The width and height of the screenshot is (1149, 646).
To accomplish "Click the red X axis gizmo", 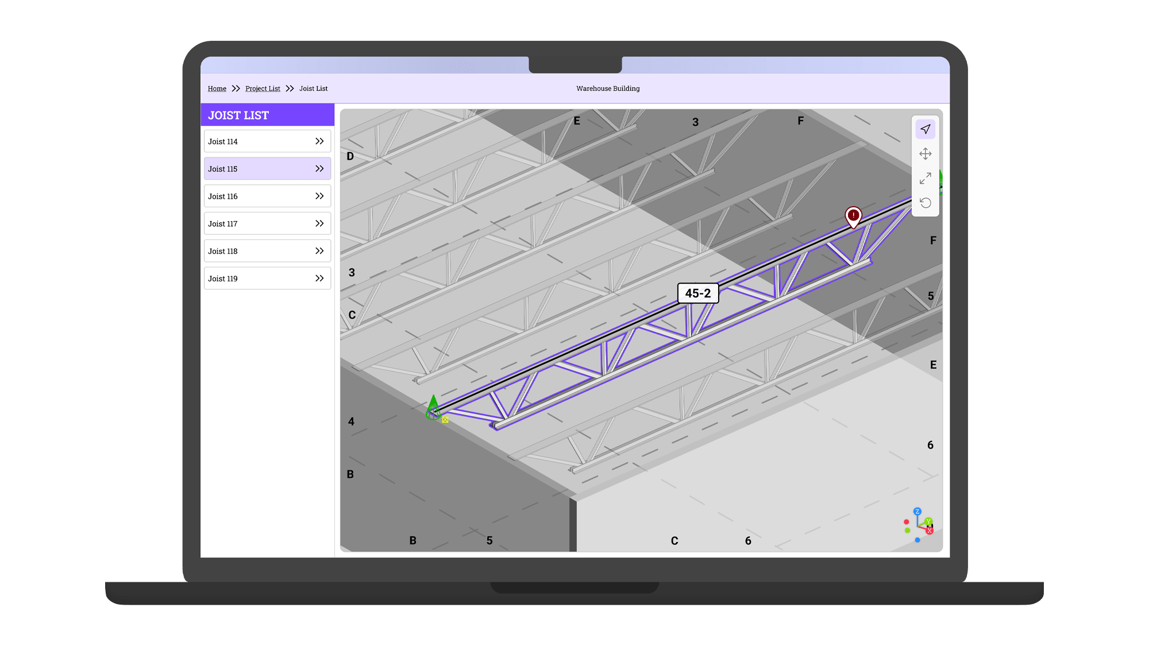I will pyautogui.click(x=930, y=531).
